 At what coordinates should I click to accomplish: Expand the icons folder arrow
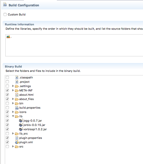[13, 112]
